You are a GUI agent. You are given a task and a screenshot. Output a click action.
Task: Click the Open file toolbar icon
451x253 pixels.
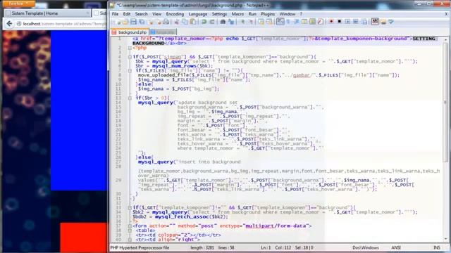(125, 22)
